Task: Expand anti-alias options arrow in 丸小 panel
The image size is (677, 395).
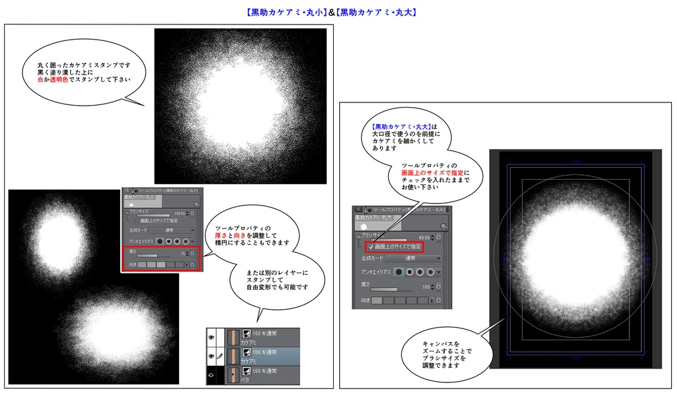Action: (192, 242)
